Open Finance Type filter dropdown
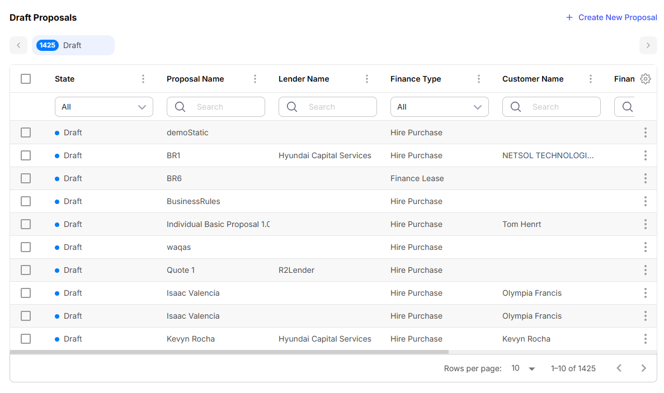This screenshot has height=393, width=664. [x=439, y=107]
